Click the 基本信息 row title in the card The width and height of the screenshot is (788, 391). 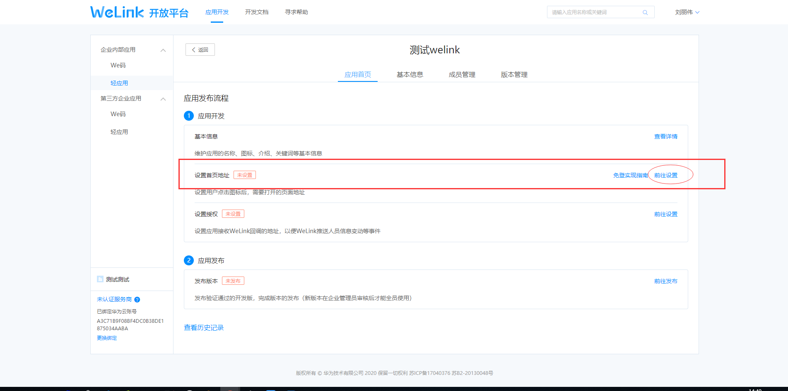(x=206, y=136)
